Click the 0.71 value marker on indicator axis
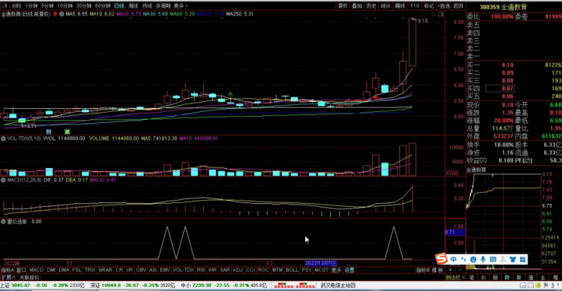Viewport: 562px width, 291px height. point(451,232)
